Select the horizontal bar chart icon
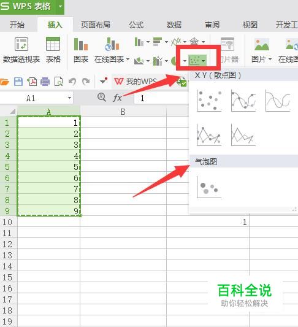 [158, 42]
